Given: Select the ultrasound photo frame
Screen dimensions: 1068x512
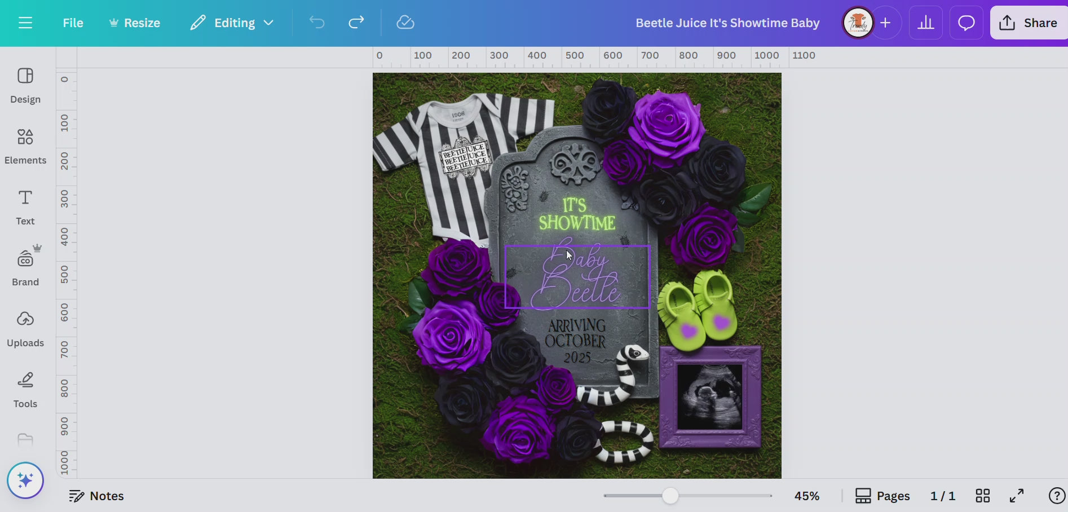Looking at the screenshot, I should (x=710, y=397).
